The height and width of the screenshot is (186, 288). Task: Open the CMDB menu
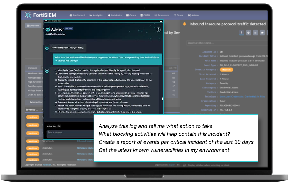[145, 15]
